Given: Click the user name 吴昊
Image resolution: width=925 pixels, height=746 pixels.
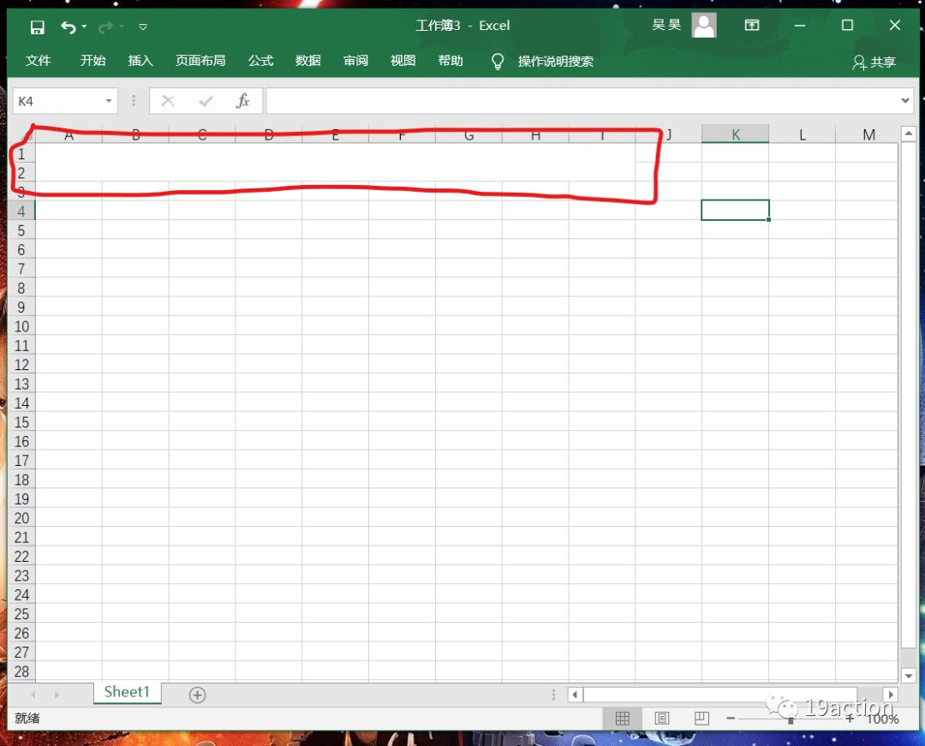Looking at the screenshot, I should (x=666, y=25).
